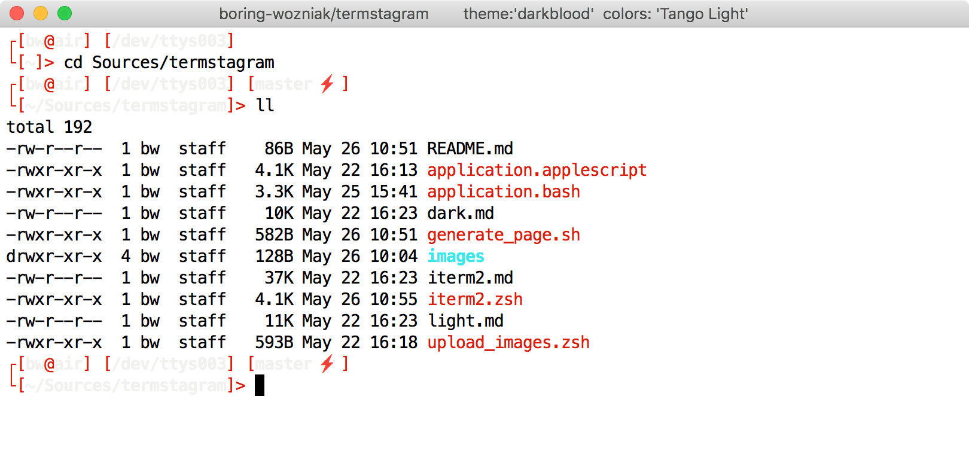This screenshot has width=969, height=463.
Task: Click the black terminal cursor block
Action: tap(260, 385)
